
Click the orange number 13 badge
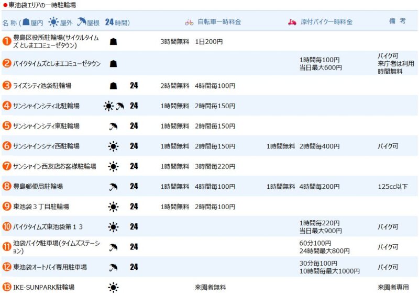click(x=7, y=287)
